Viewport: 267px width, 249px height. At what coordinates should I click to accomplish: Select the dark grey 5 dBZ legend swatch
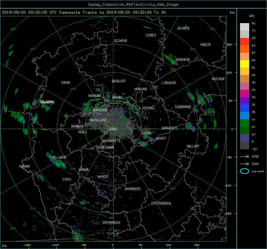click(x=244, y=145)
